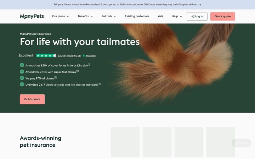Open the 35,484 reviews link
Screen dimensions: 255x159
pos(69,56)
